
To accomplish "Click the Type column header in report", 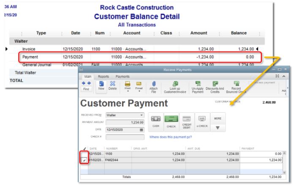I will (41, 33).
